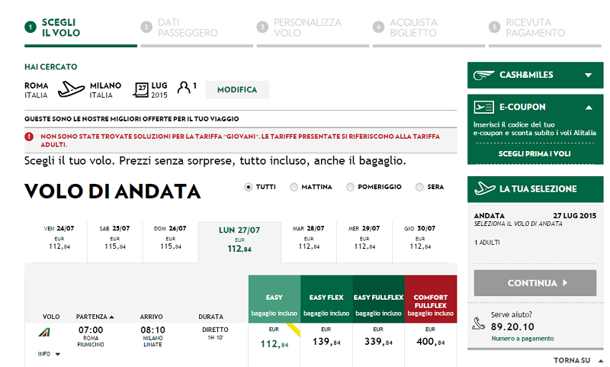Click the Durata column header
The image size is (610, 367).
click(211, 317)
